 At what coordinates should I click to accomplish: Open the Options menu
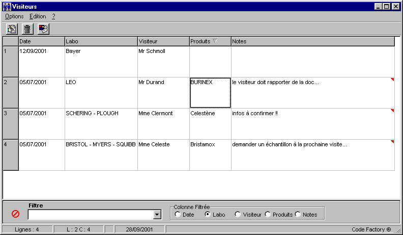coord(14,16)
